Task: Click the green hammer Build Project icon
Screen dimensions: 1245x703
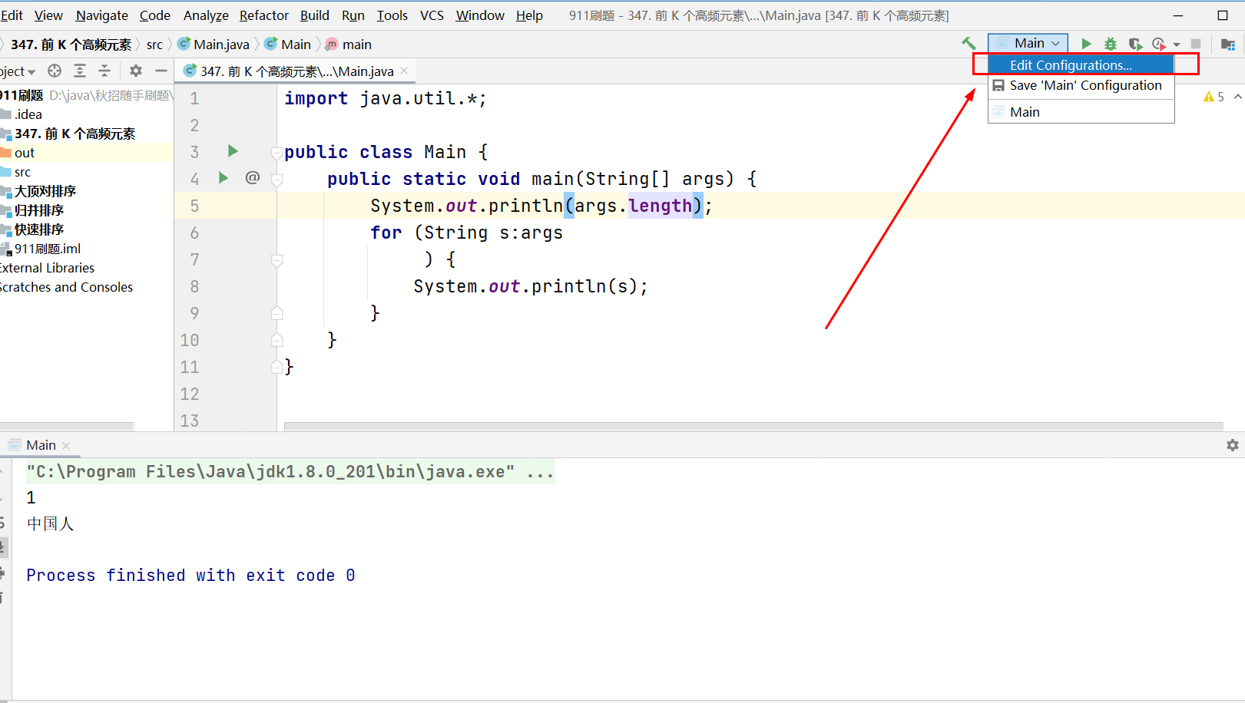Action: [969, 44]
